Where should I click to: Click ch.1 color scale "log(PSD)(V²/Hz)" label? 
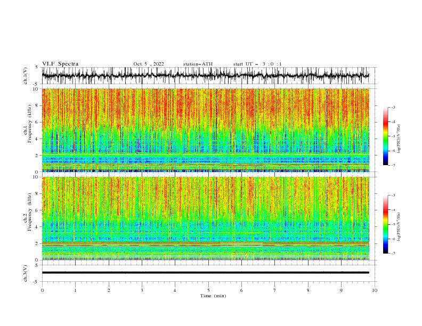click(x=399, y=139)
